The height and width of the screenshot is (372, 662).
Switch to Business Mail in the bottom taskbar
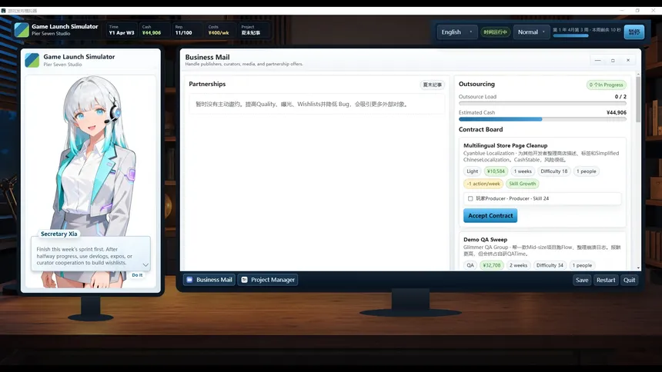point(209,280)
